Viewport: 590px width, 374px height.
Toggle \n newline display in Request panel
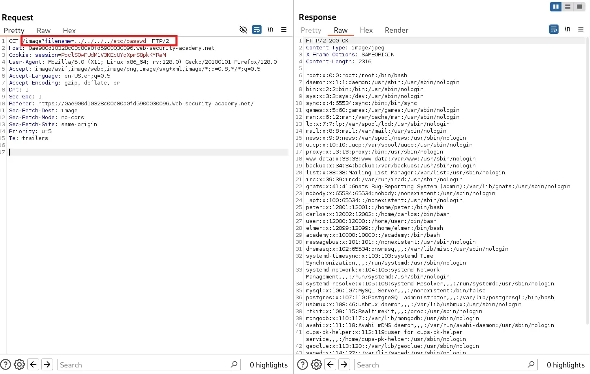coord(270,29)
